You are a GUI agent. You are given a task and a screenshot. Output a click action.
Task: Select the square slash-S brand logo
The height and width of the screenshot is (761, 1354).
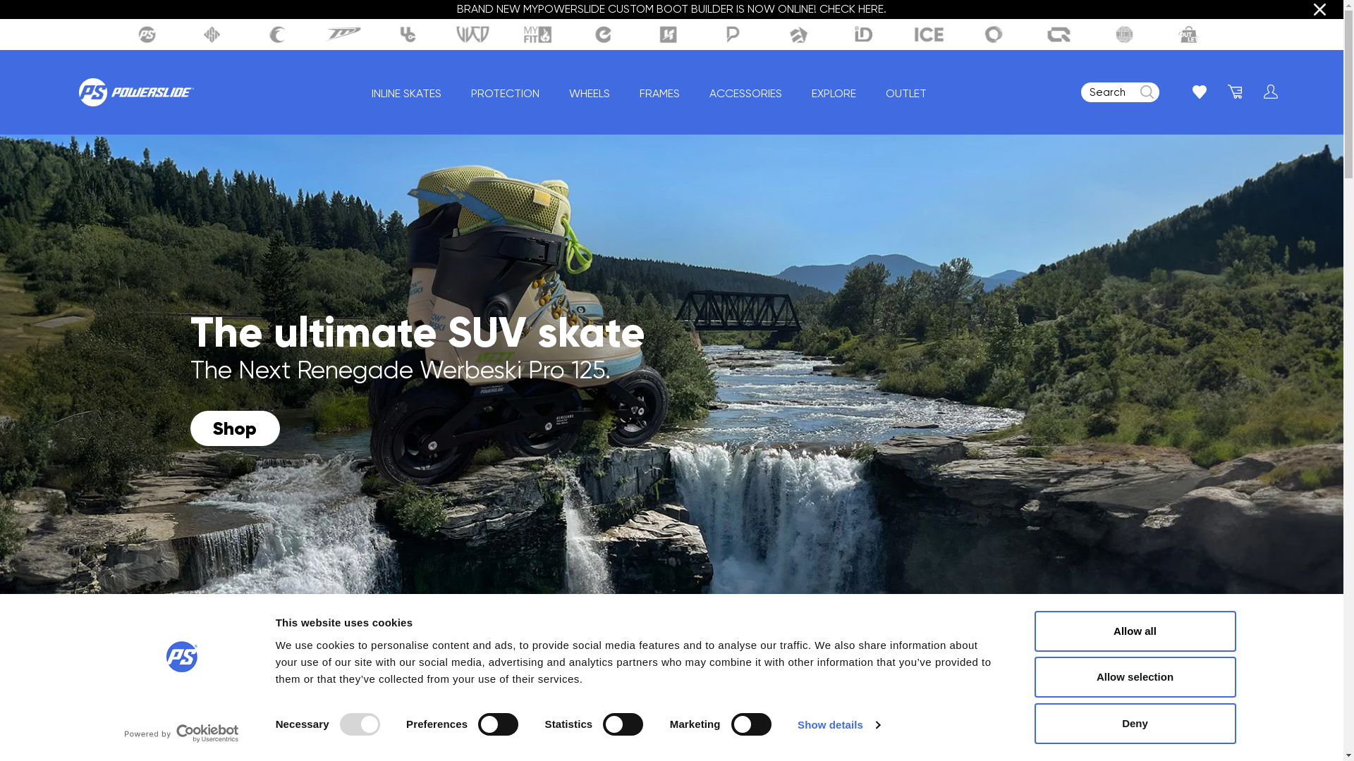click(668, 35)
